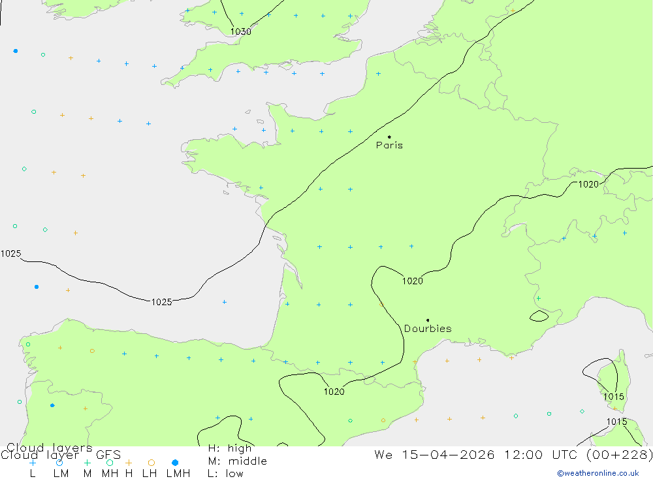Click the "Paris" city label

(389, 145)
